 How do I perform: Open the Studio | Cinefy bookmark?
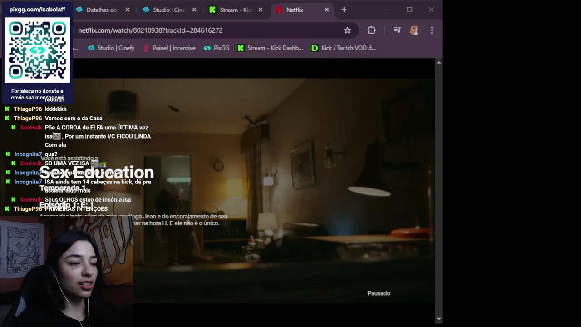(111, 48)
